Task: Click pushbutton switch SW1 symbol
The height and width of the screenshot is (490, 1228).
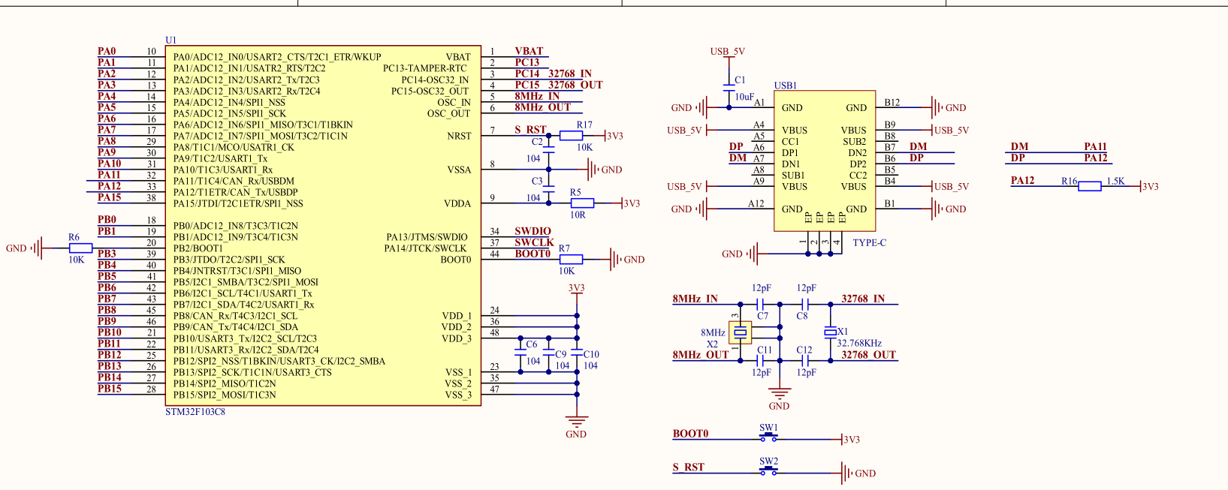Action: [x=768, y=437]
